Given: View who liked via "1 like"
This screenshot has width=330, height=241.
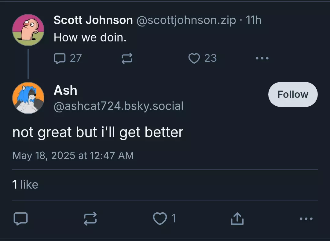Looking at the screenshot, I should pyautogui.click(x=25, y=185).
